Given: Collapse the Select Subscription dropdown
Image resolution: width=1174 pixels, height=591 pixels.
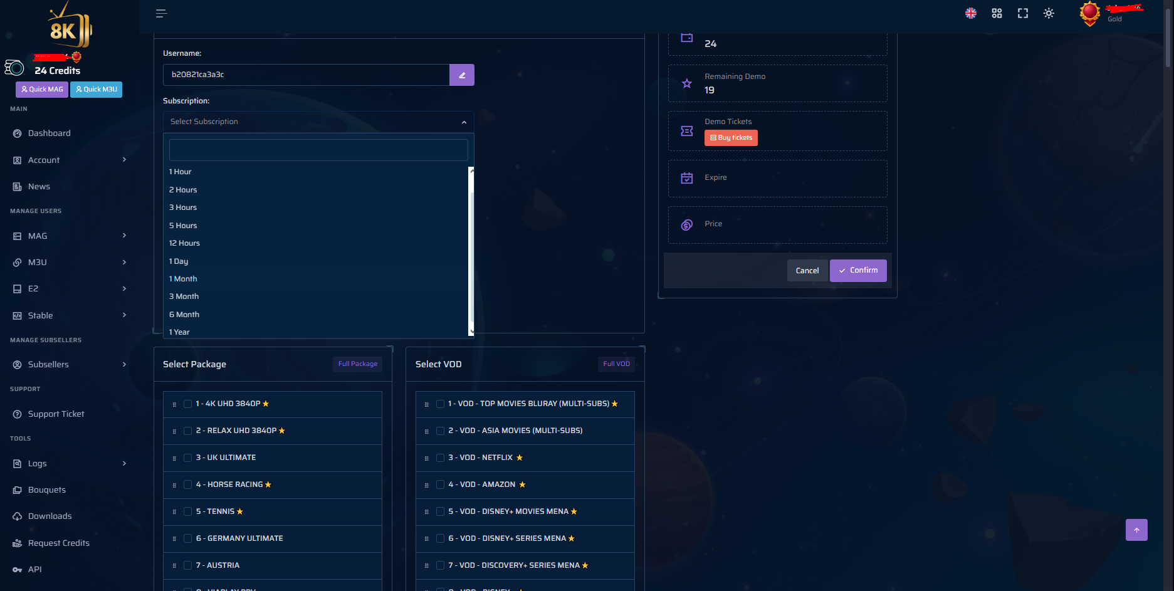Looking at the screenshot, I should (x=464, y=122).
